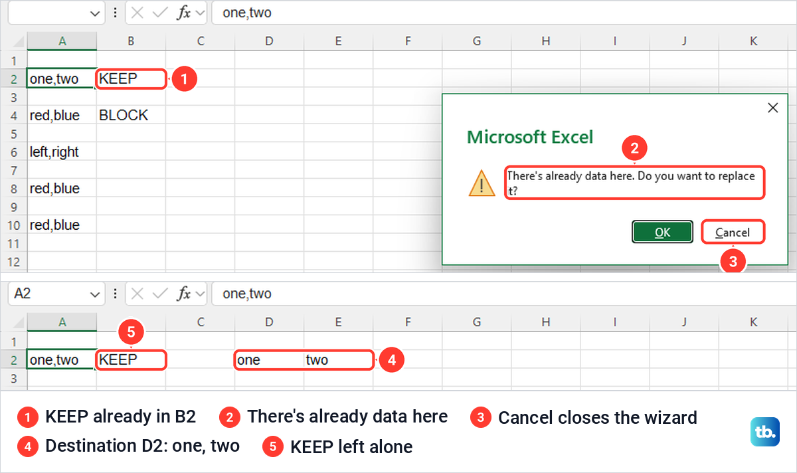
Task: Select row 3 header in bottom sheet
Action: pyautogui.click(x=13, y=378)
